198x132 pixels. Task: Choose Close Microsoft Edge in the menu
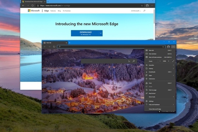[160, 109]
